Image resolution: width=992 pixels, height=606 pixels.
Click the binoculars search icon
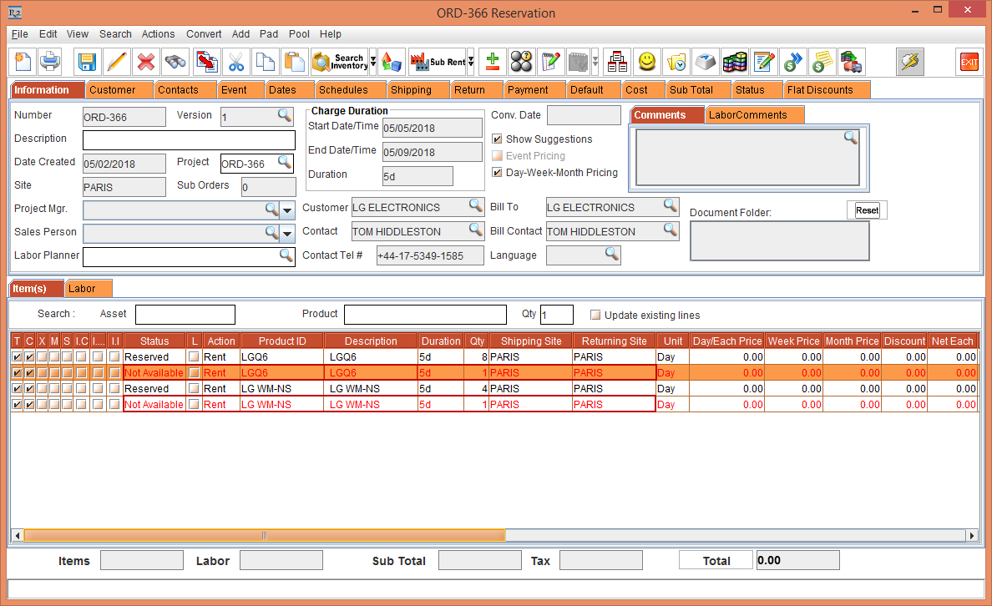click(175, 62)
